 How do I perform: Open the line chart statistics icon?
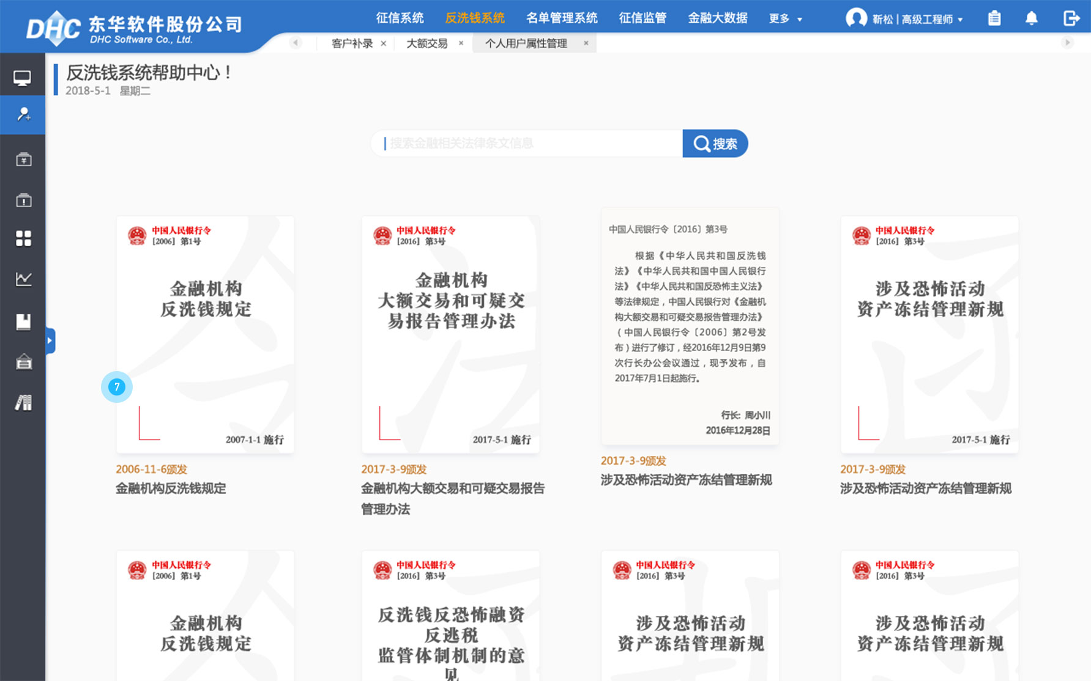[23, 279]
